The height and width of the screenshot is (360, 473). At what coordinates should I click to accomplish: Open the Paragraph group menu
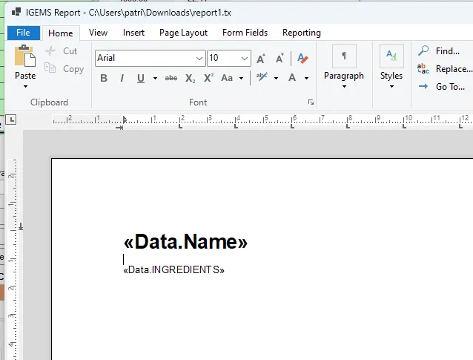click(x=344, y=67)
